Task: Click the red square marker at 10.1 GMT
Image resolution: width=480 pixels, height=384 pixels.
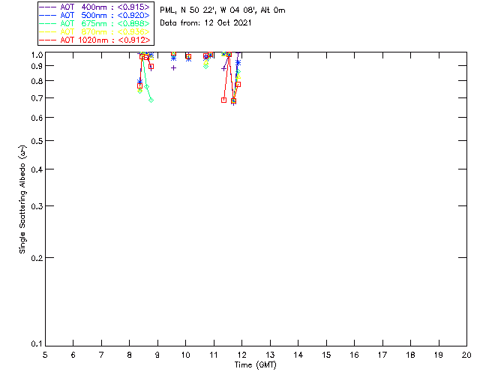Action: point(188,56)
